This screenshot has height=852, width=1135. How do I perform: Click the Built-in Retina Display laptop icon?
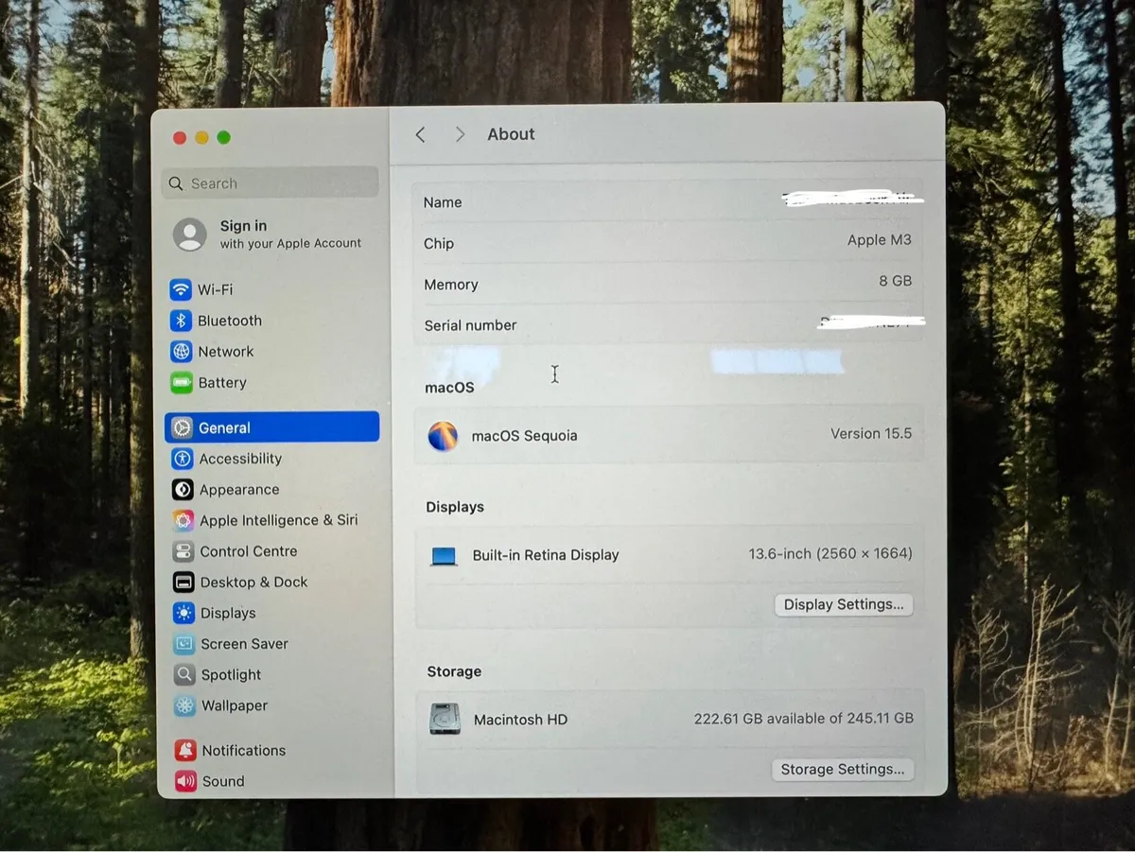pos(444,556)
